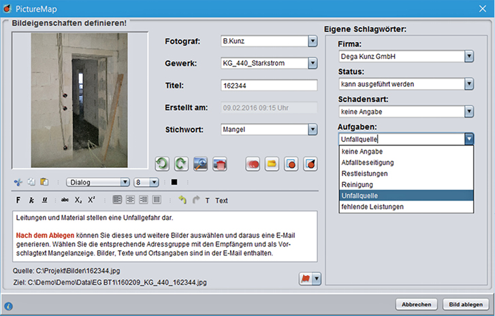Click the 'Quelle: C:\Projekt\Bilder\162344.jpg' text

pyautogui.click(x=66, y=270)
